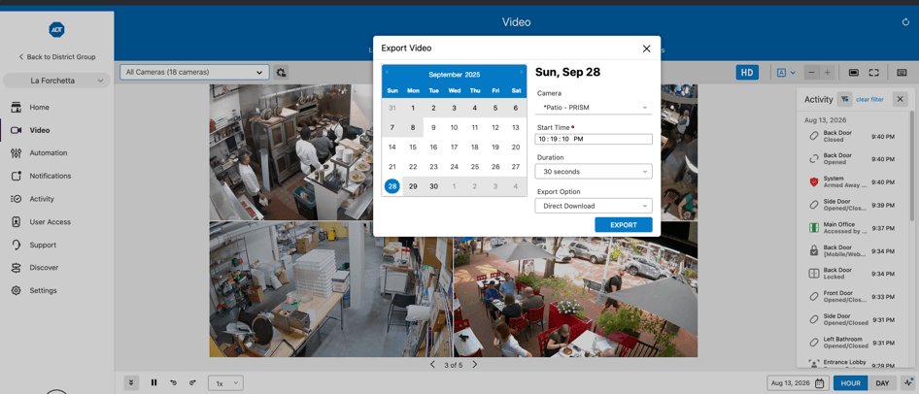
Task: Open the 1x playback speed dropdown
Action: coord(225,383)
